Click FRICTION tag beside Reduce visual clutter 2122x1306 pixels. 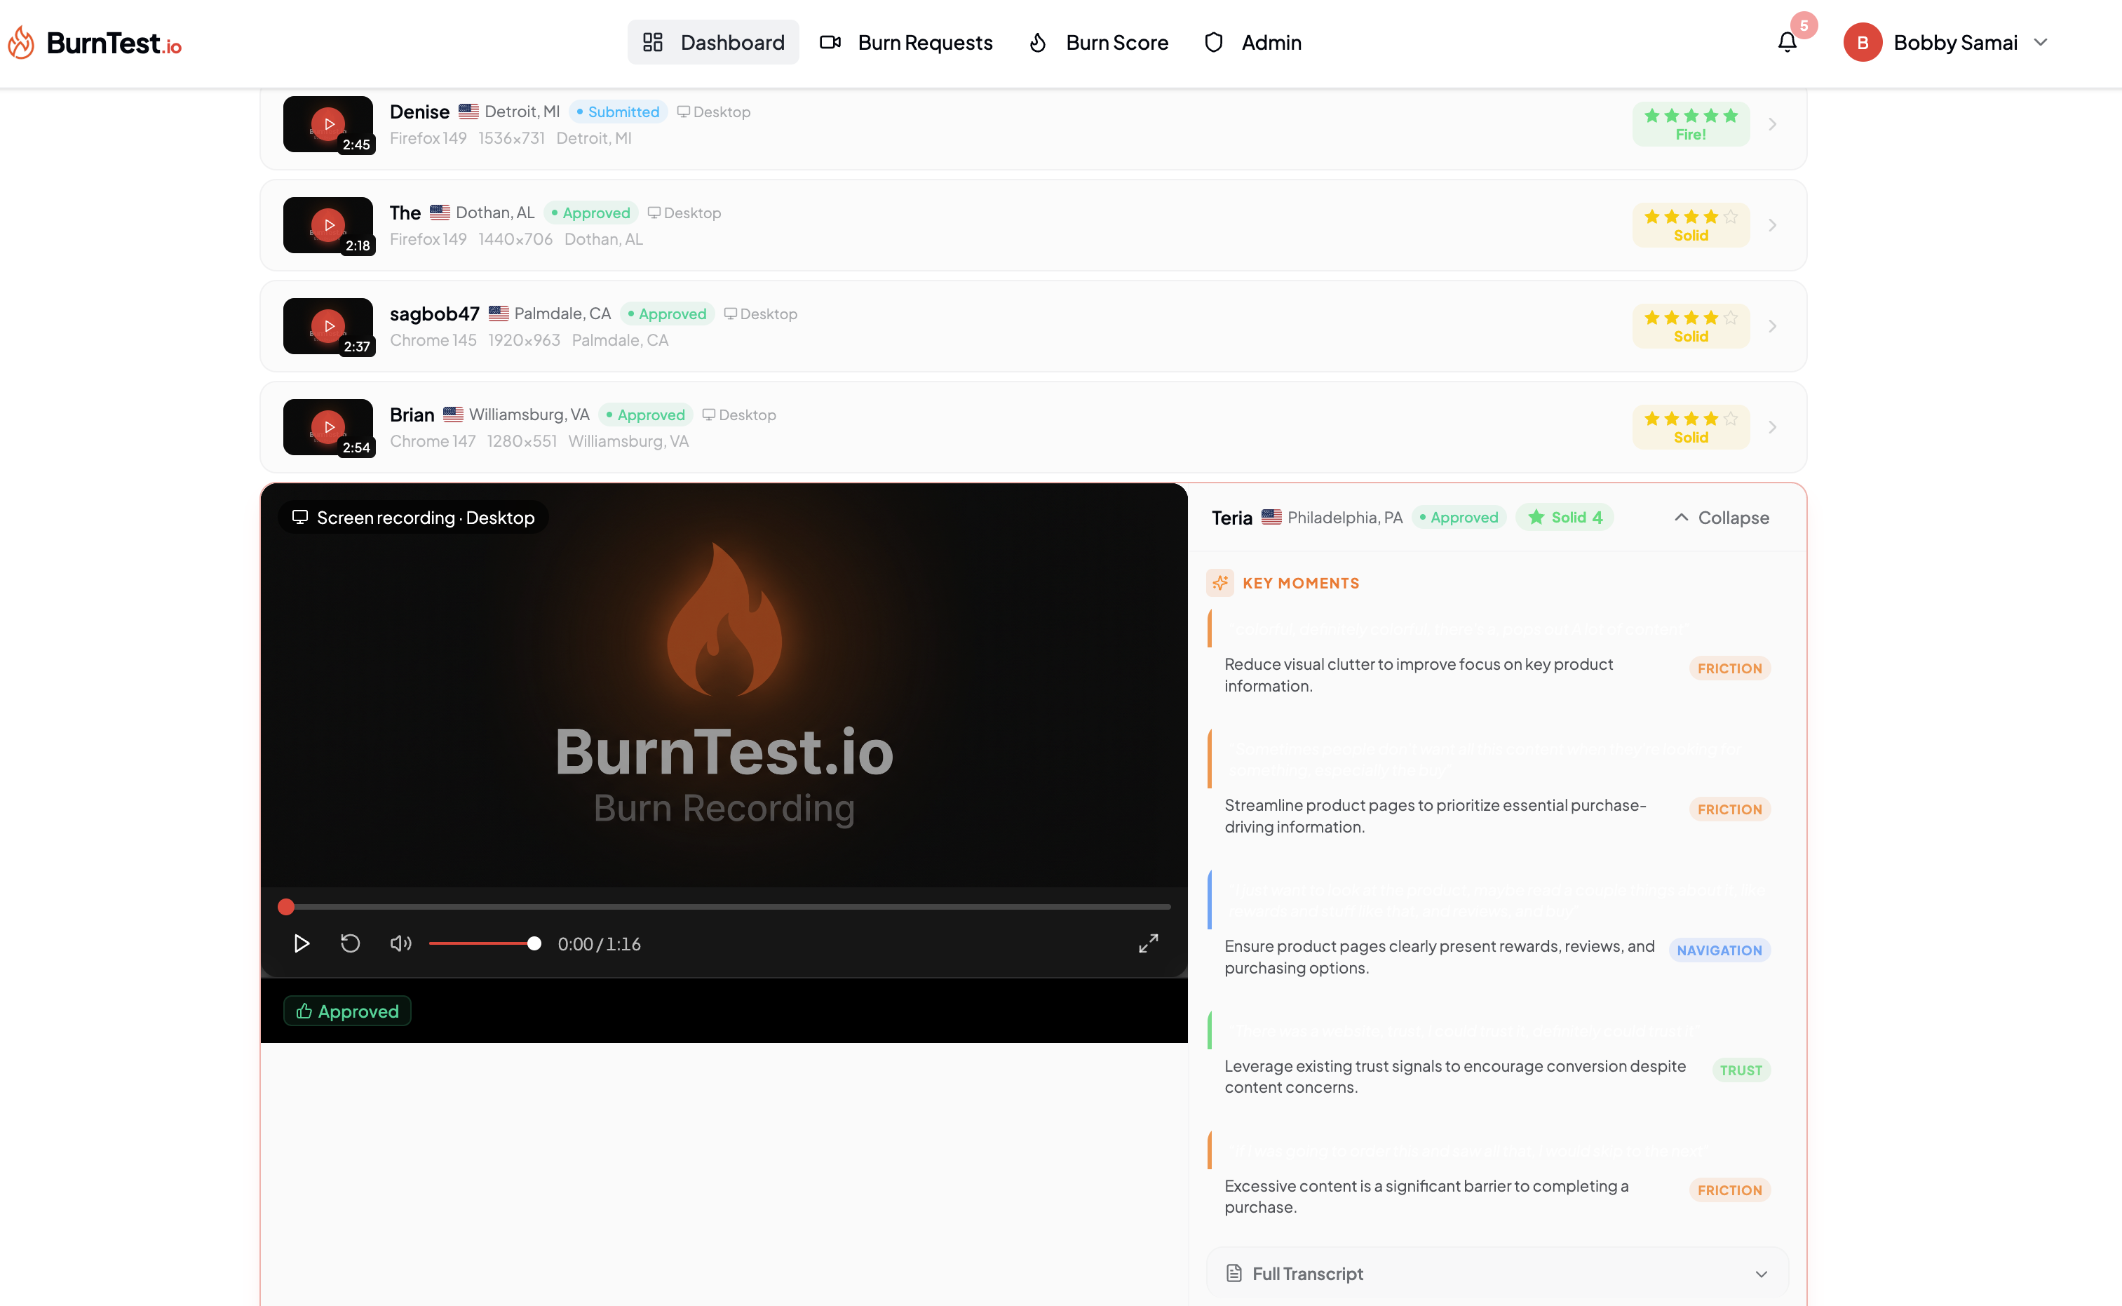tap(1729, 668)
